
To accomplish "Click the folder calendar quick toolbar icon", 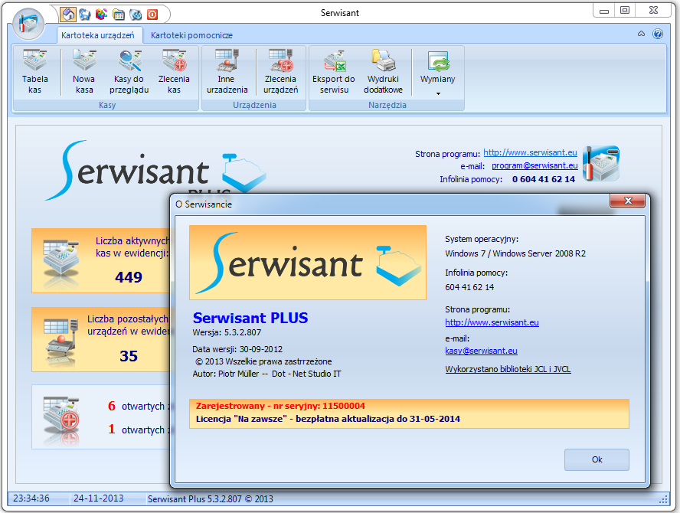I will pos(119,15).
